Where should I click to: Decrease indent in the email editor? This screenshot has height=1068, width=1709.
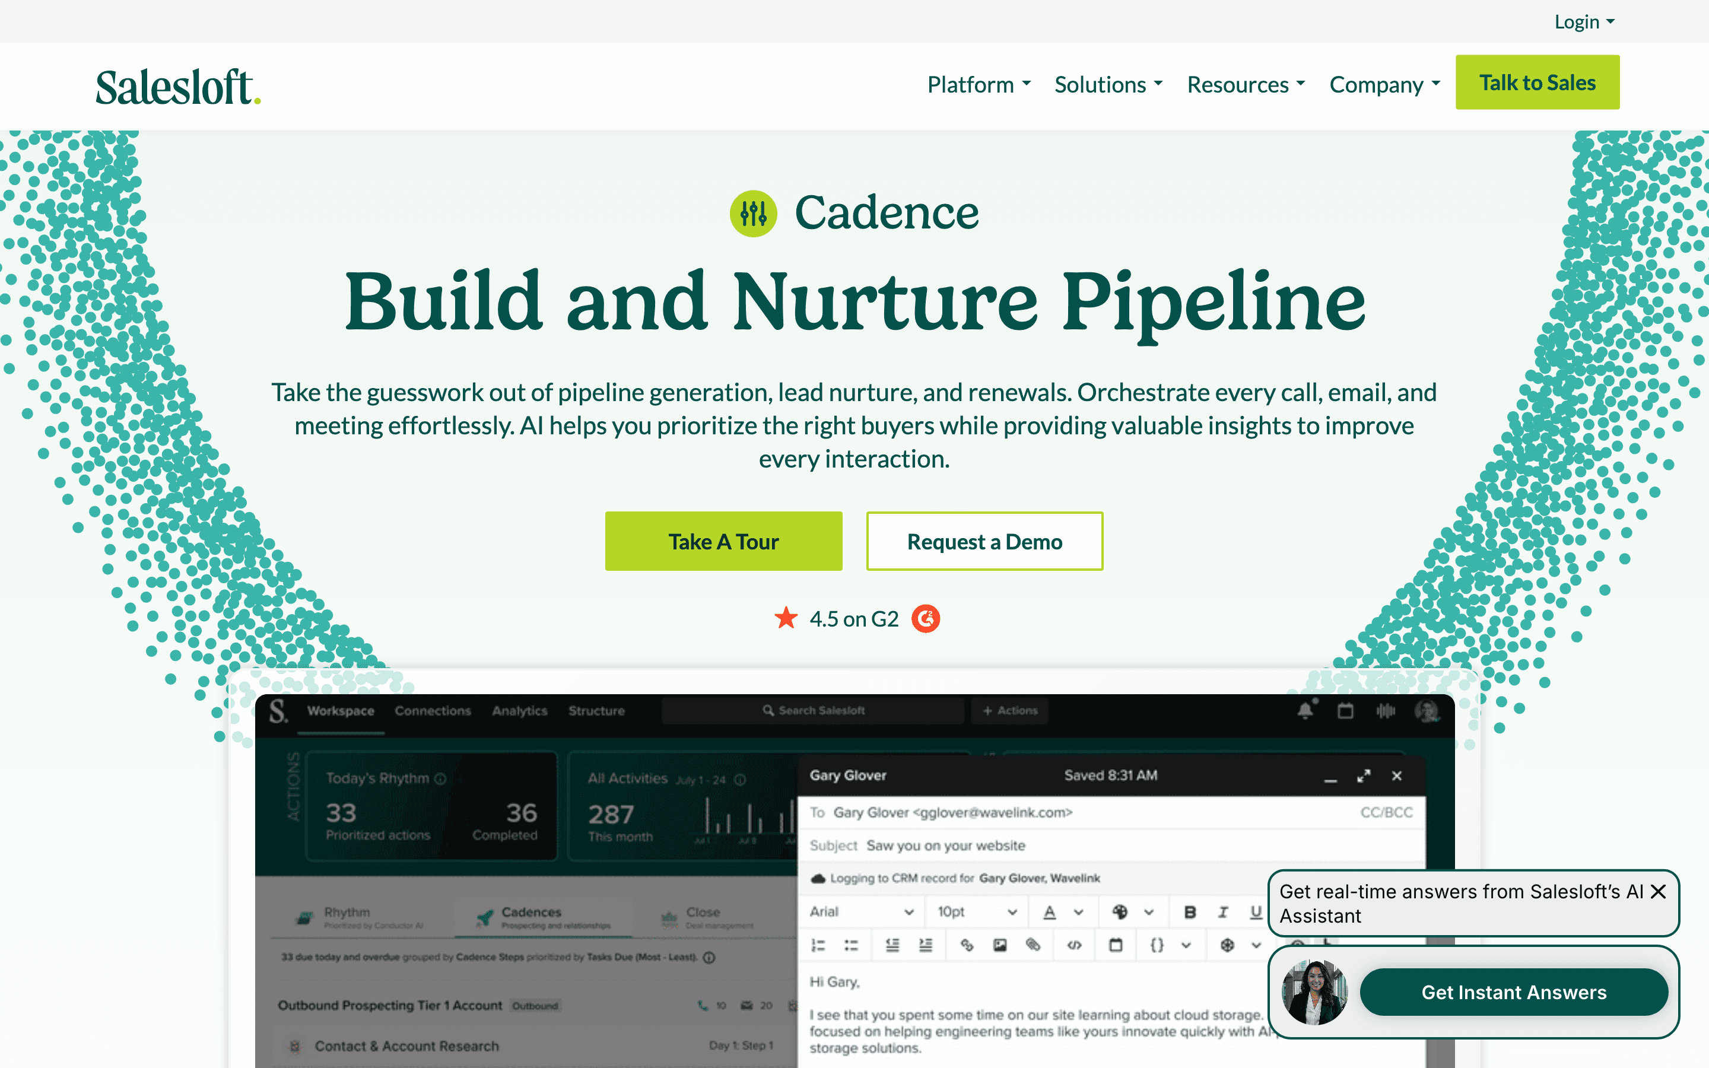pos(892,945)
